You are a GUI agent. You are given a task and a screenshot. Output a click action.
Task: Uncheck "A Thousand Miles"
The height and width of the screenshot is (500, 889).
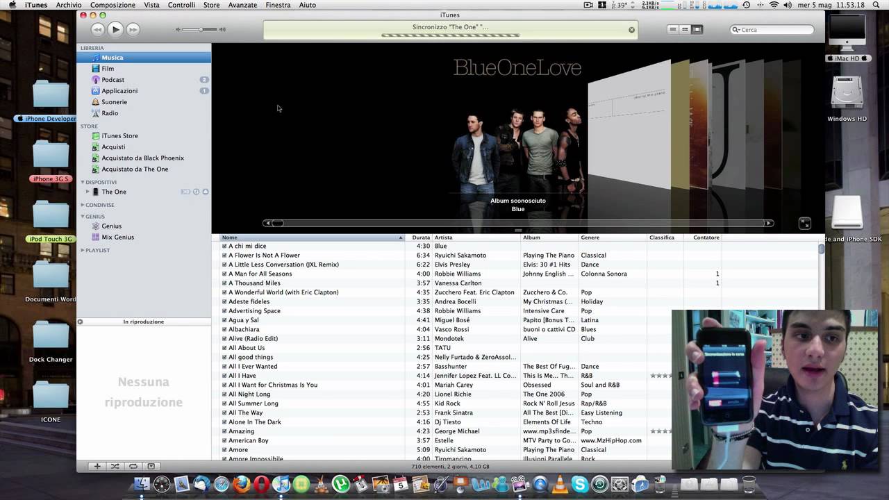pyautogui.click(x=224, y=283)
